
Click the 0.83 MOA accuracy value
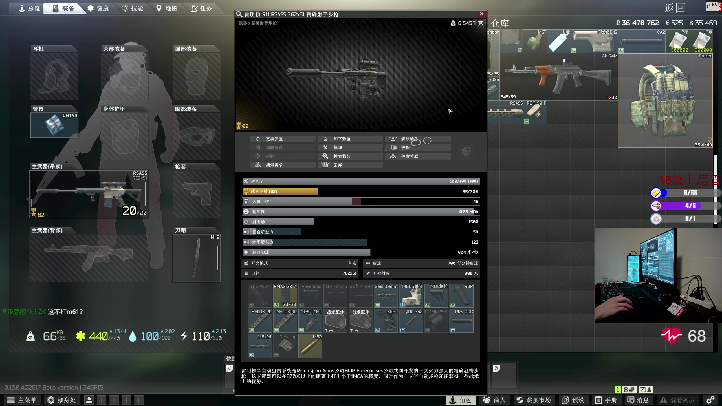[x=468, y=212]
